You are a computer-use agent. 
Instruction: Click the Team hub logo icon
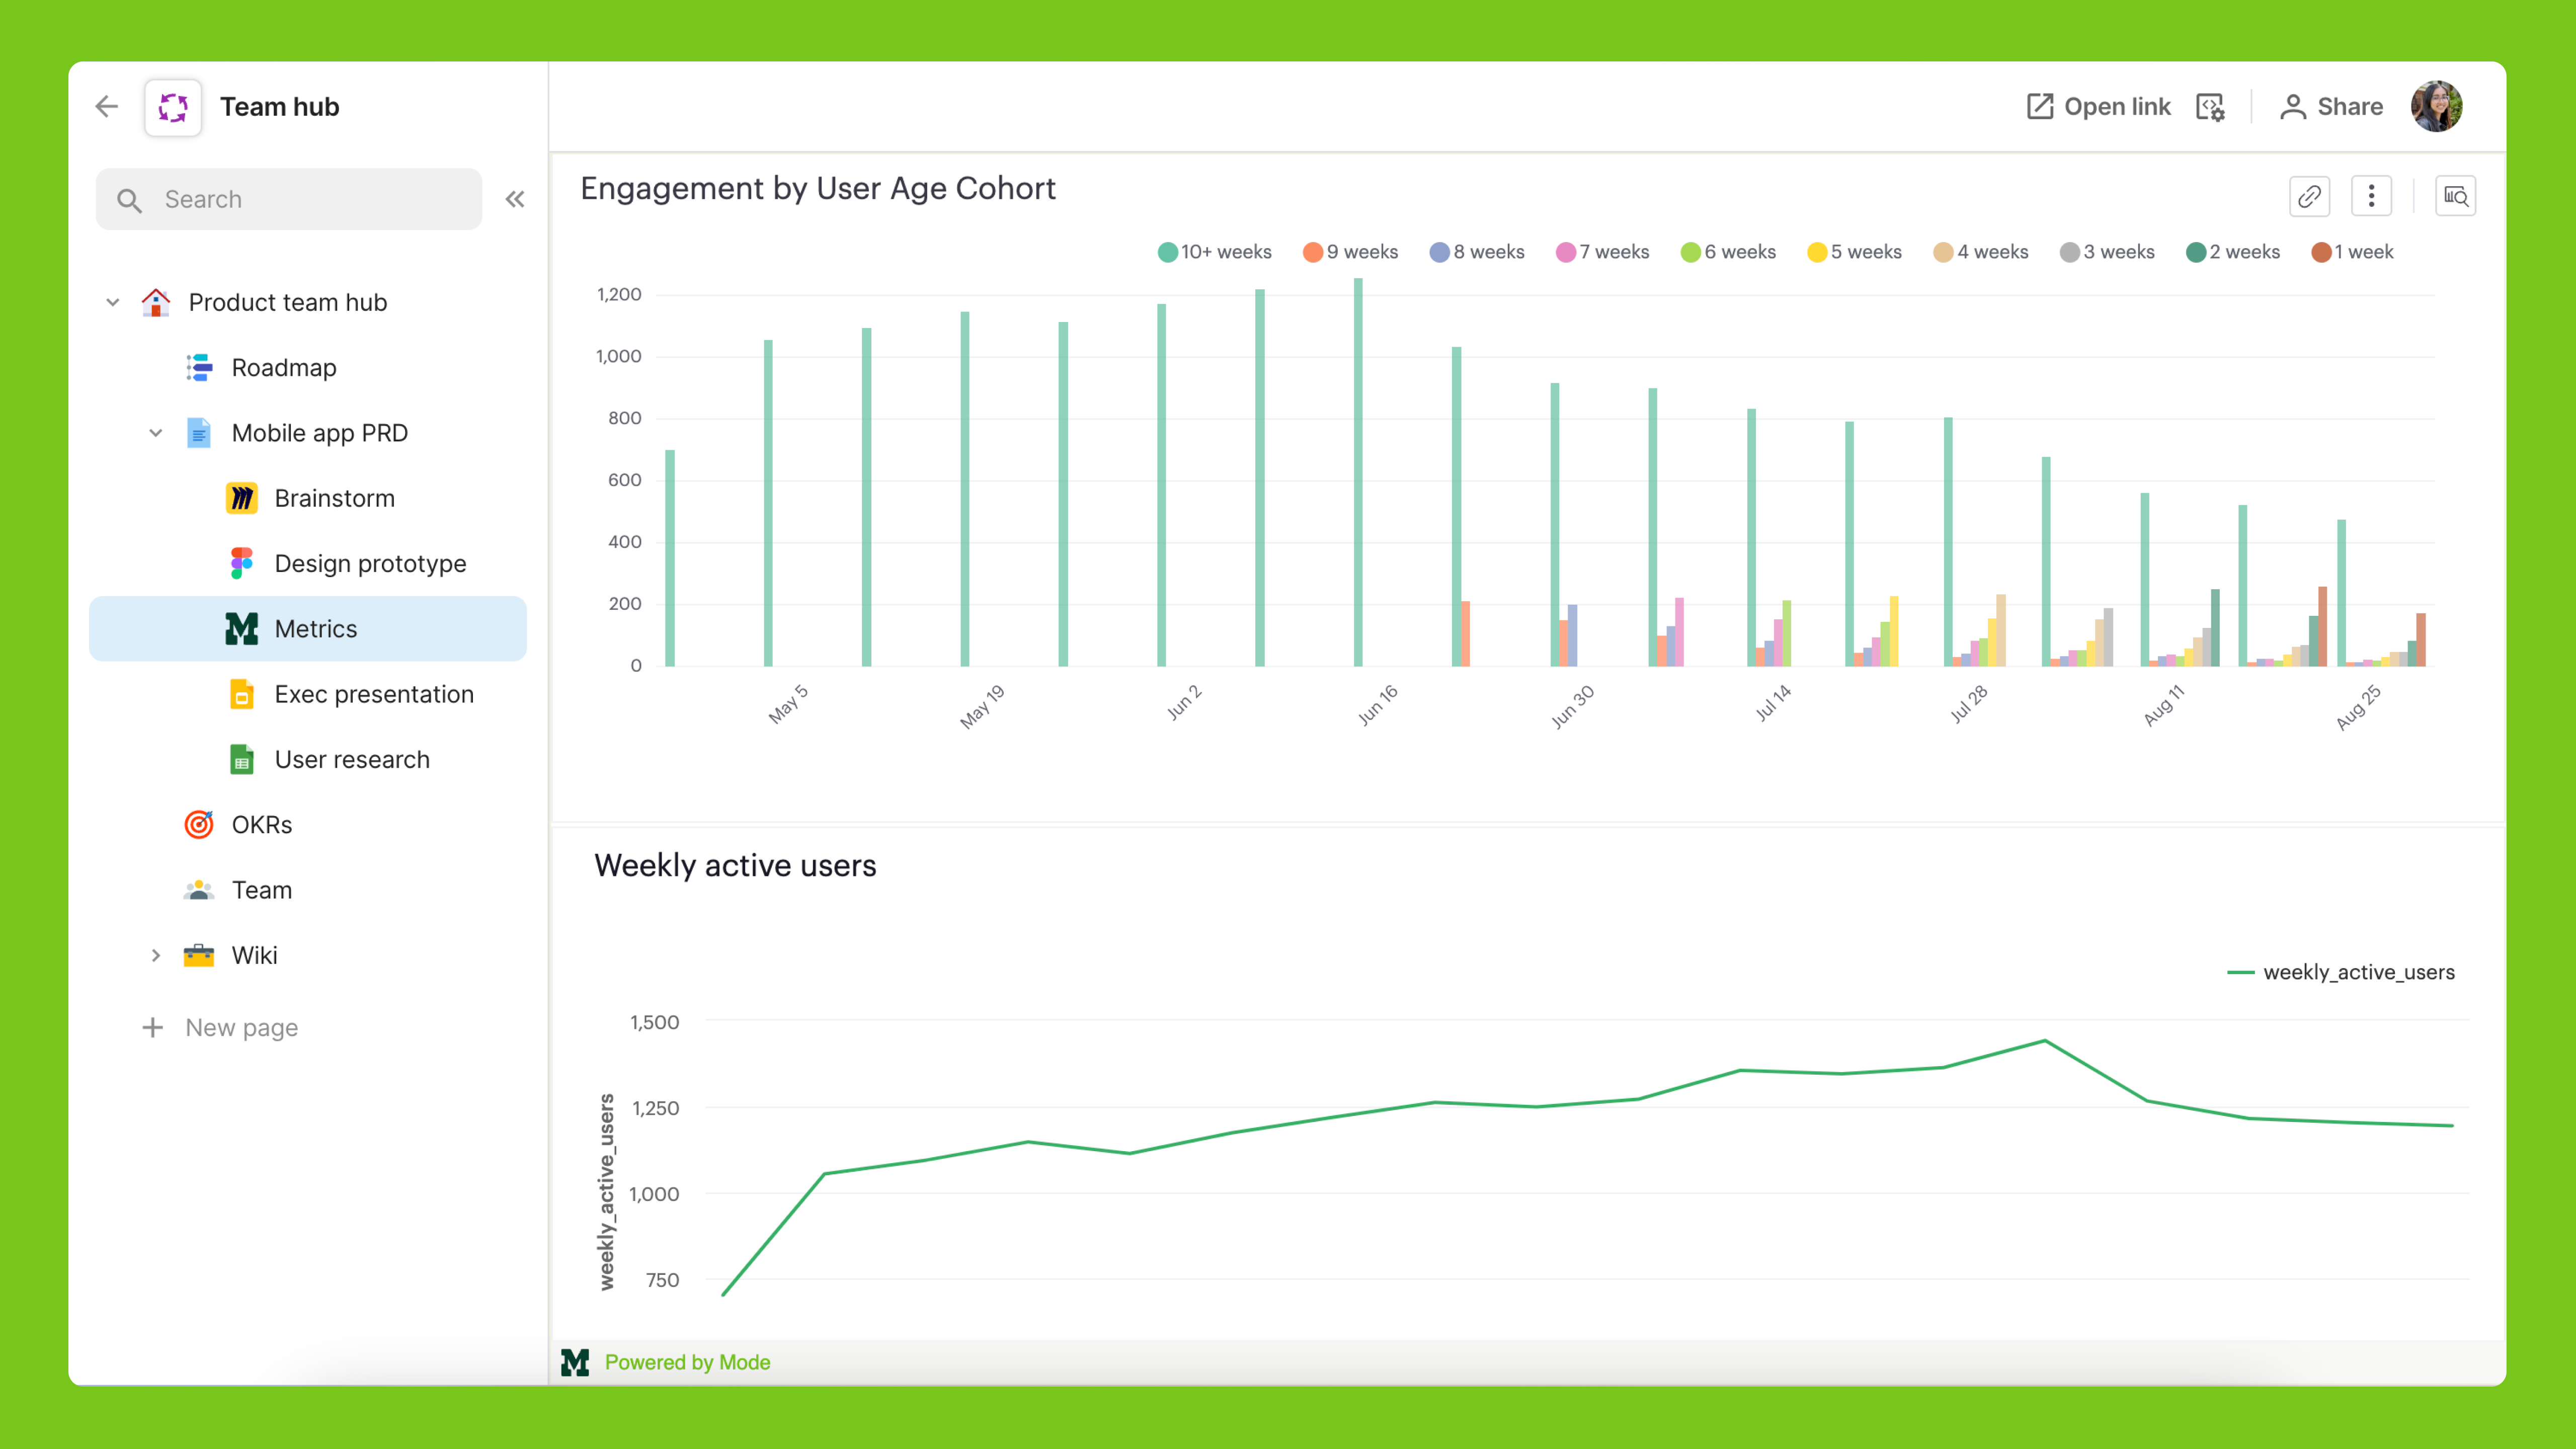coord(173,107)
